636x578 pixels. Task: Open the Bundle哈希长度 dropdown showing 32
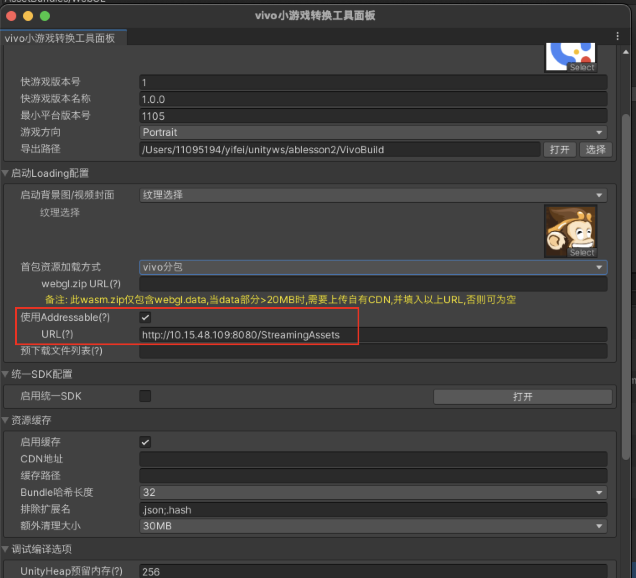click(x=598, y=493)
